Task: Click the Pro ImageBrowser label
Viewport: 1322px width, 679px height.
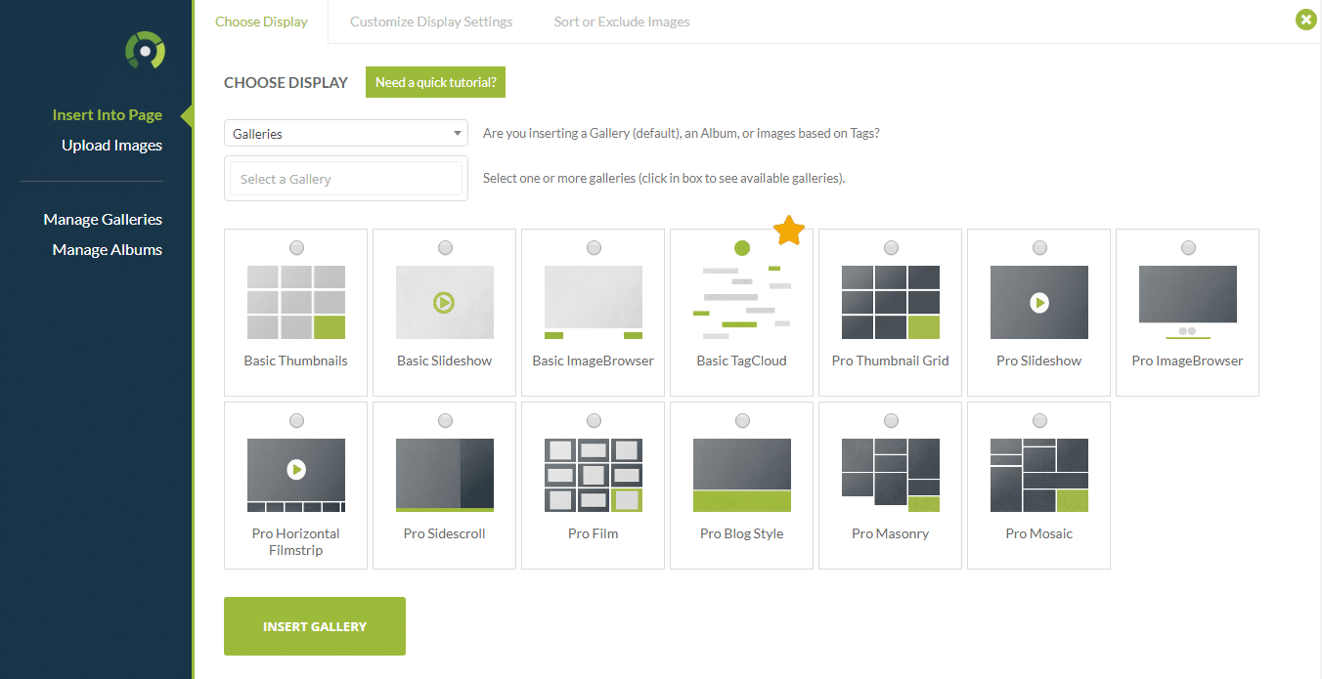Action: coord(1188,361)
